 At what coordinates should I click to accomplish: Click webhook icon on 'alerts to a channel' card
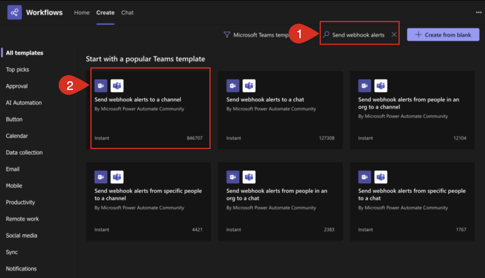(101, 86)
